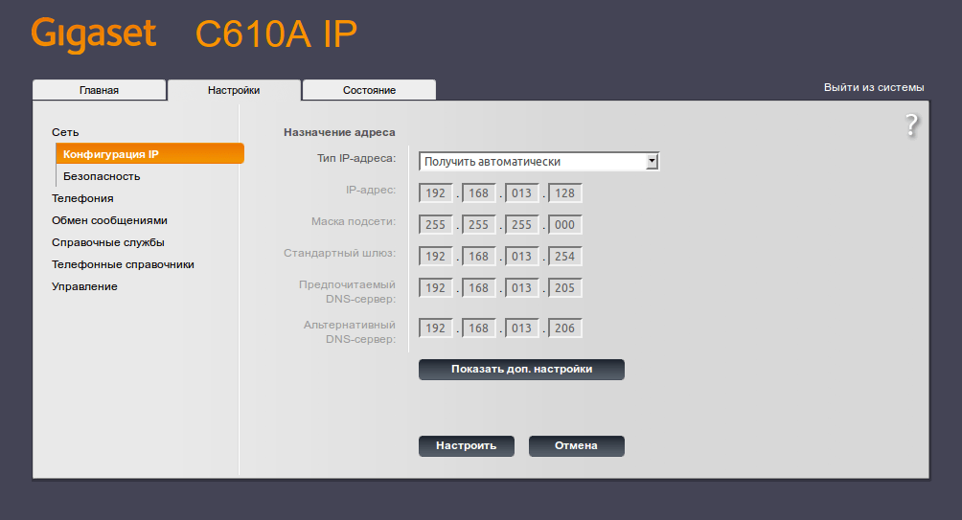The image size is (962, 520).
Task: Switch to the Состояние tab
Action: click(369, 90)
